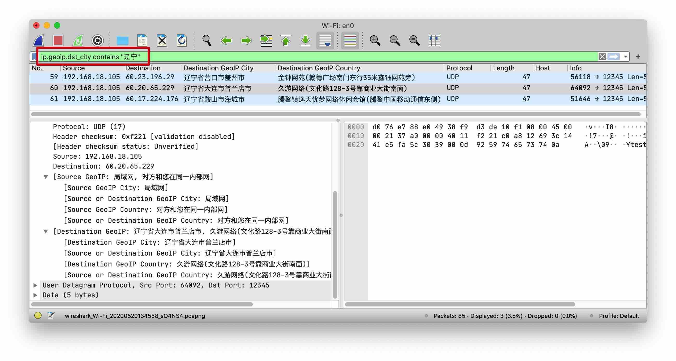Restart the current capture
The height and width of the screenshot is (361, 676).
[x=78, y=41]
